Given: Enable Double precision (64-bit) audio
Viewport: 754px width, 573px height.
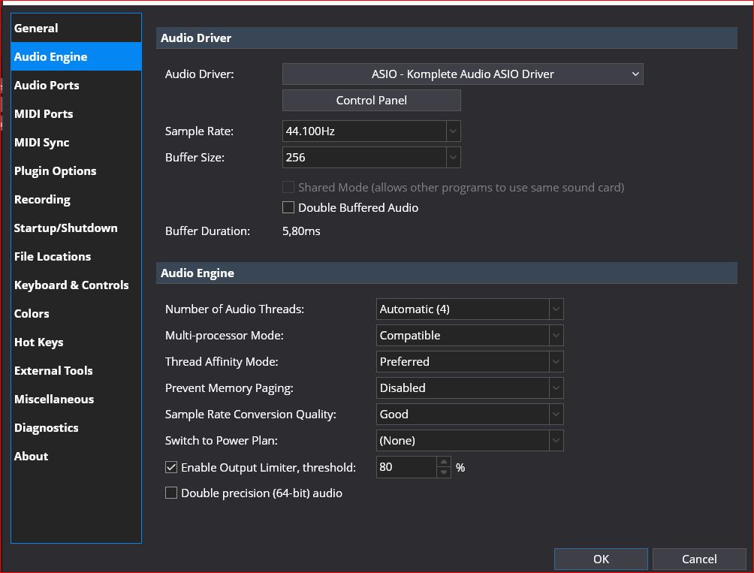Looking at the screenshot, I should click(x=171, y=493).
